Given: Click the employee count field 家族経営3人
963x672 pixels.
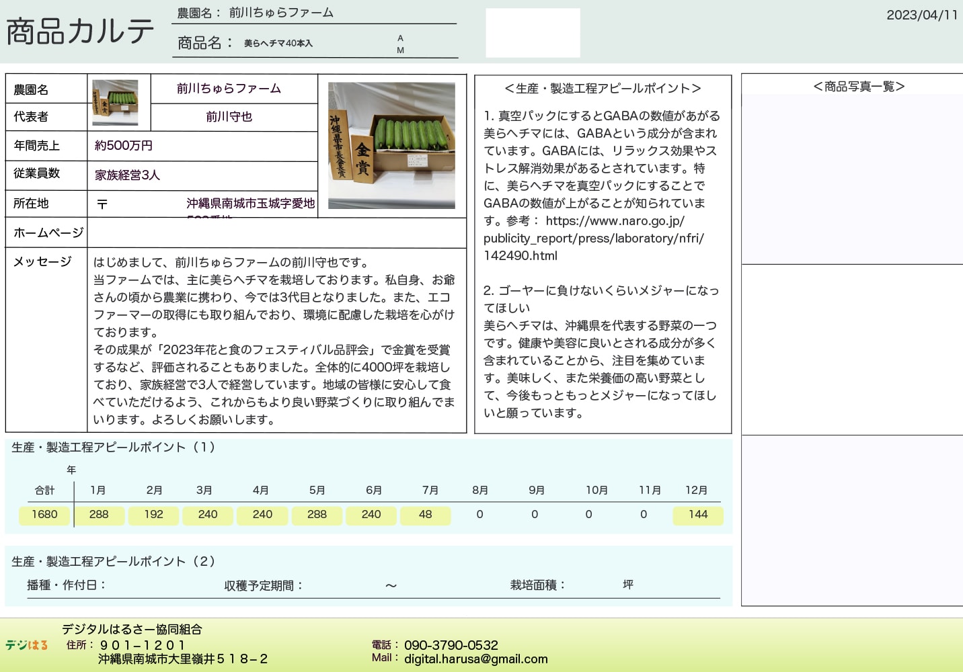Looking at the screenshot, I should point(128,175).
